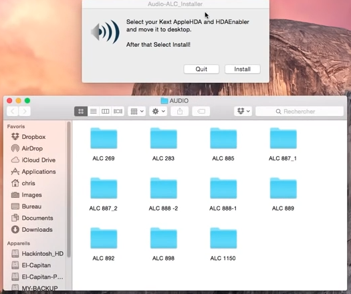351x294 pixels.
Task: Click the Edit Tags toolbar button
Action: pyautogui.click(x=201, y=111)
